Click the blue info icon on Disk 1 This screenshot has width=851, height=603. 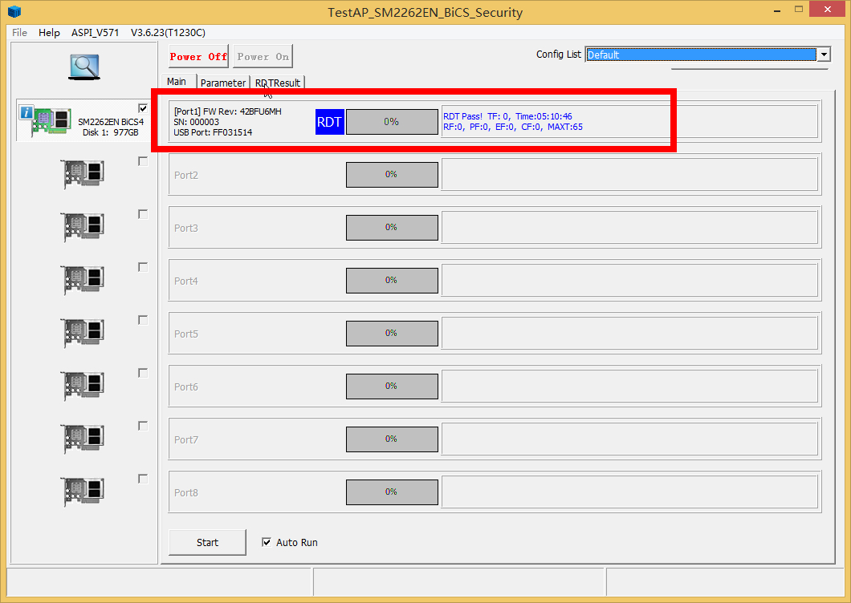pyautogui.click(x=26, y=113)
